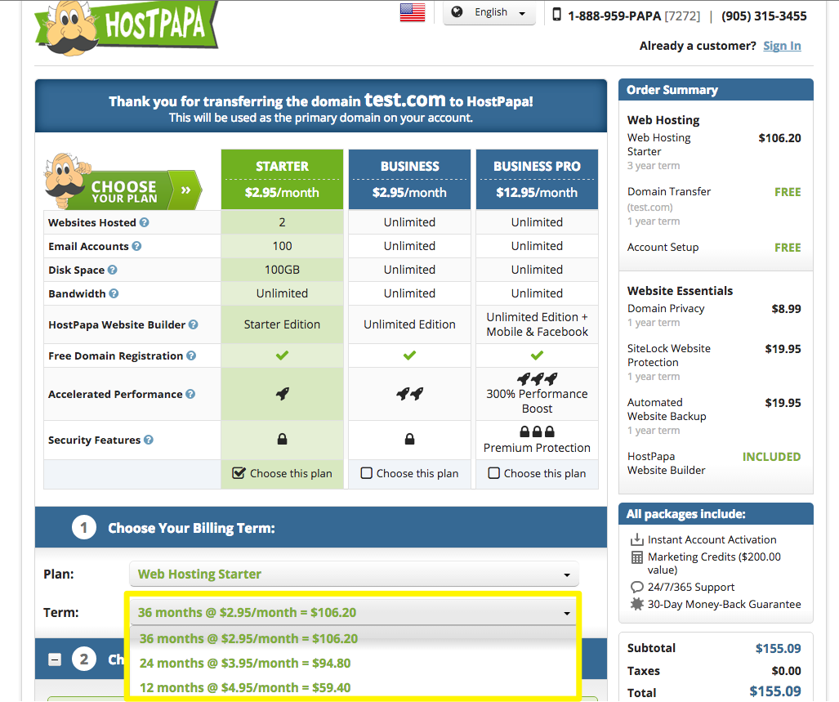
Task: Click Automated Website Backup item
Action: pyautogui.click(x=667, y=409)
